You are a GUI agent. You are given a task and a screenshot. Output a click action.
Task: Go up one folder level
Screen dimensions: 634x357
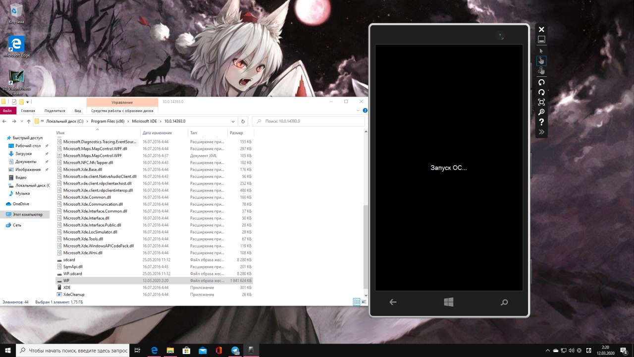coord(29,121)
